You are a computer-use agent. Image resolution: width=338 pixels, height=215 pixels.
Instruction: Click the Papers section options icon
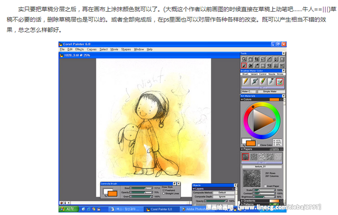click(x=281, y=149)
